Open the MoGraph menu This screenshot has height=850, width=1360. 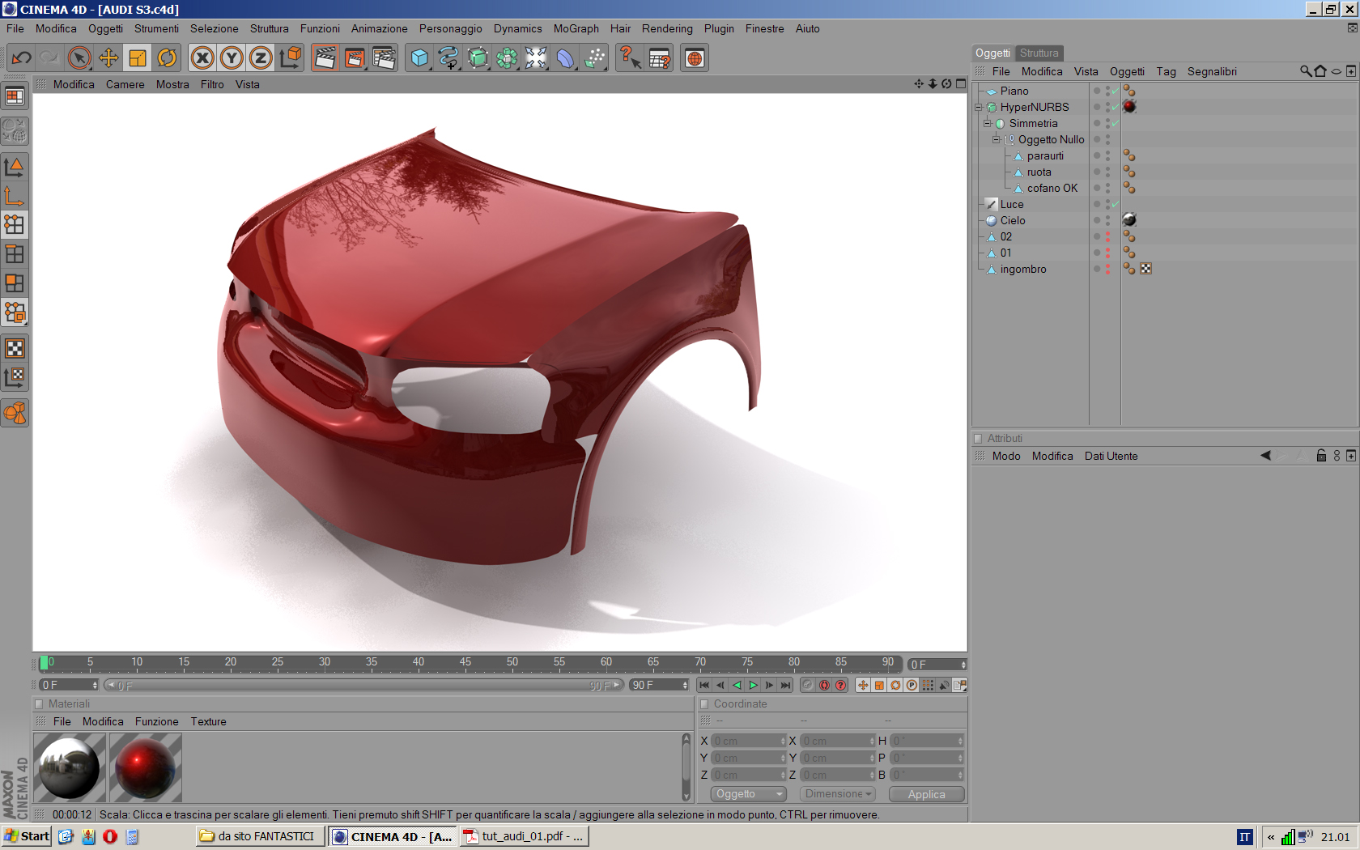tap(576, 28)
